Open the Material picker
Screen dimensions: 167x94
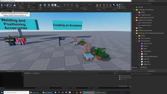click(x=49, y=5)
